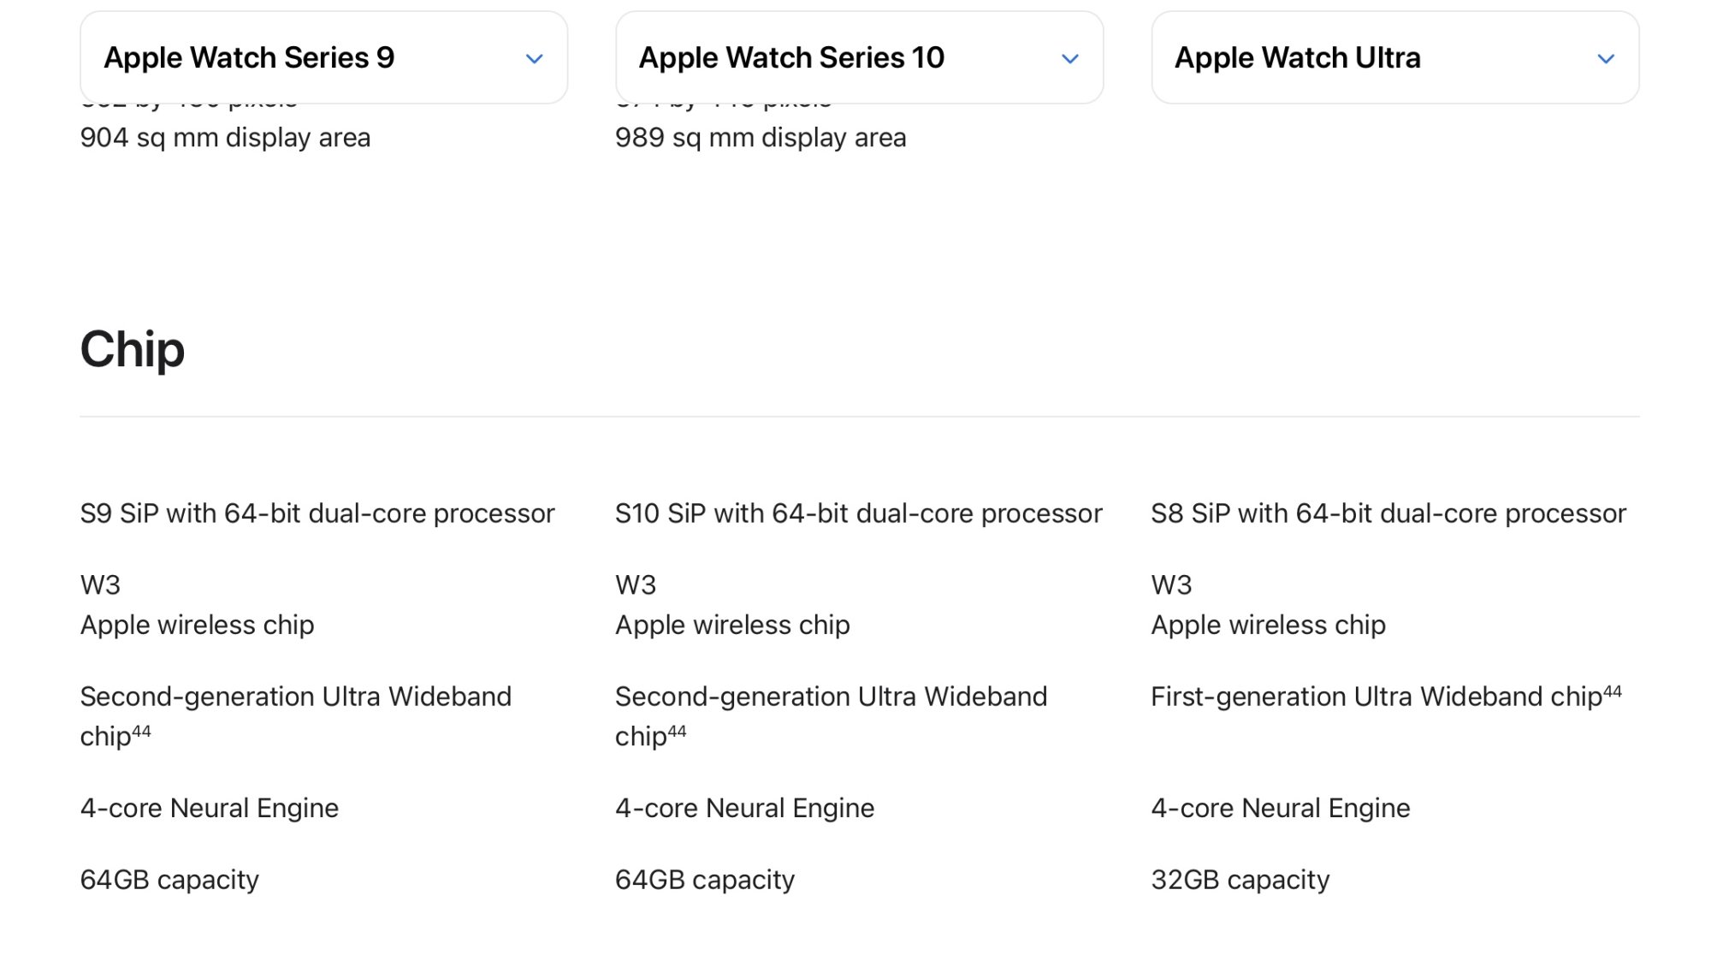The image size is (1711, 955).
Task: Open the Apple Watch Series 9 model dropdown
Action: 323,58
